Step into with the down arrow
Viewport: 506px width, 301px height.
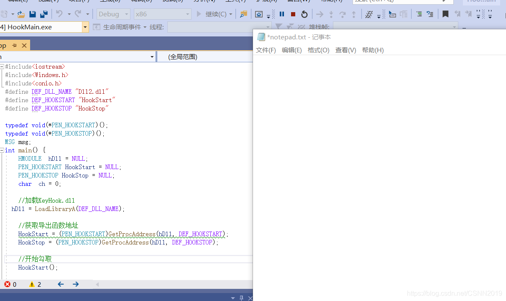click(x=331, y=14)
